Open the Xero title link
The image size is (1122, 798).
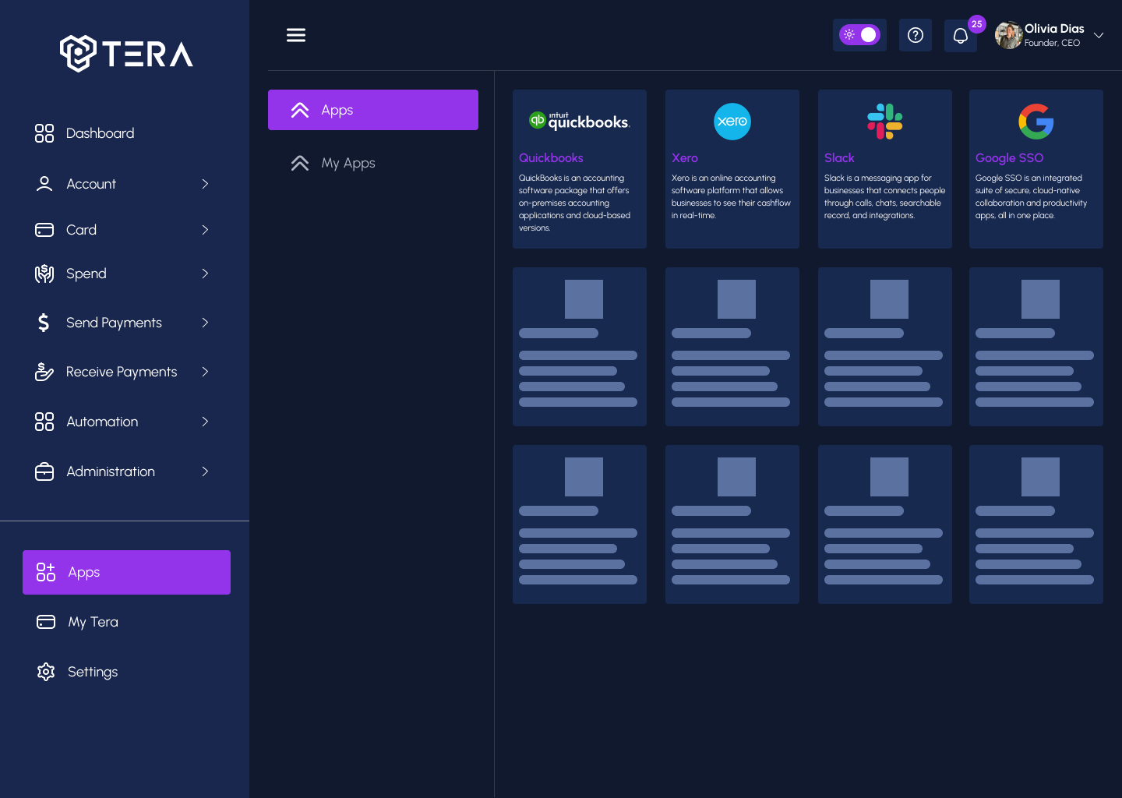pyautogui.click(x=685, y=158)
